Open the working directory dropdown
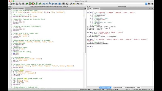This screenshot has width=162, height=91. [146, 4]
